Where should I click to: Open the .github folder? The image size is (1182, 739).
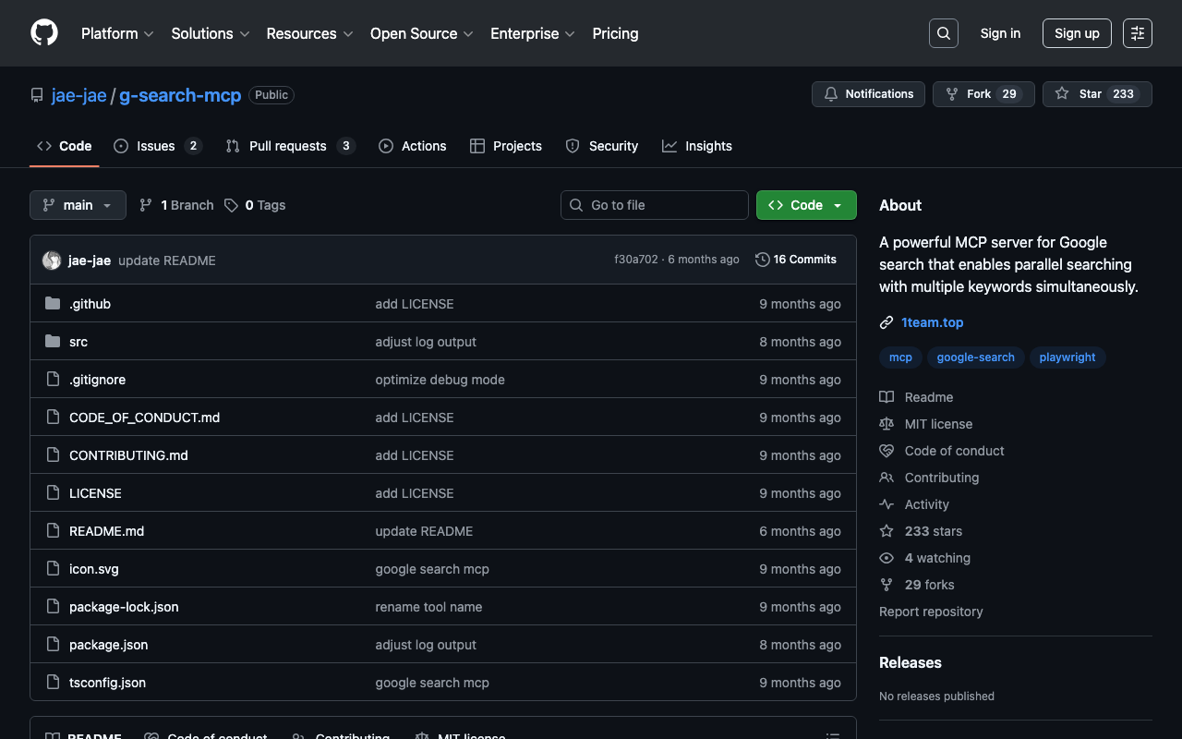(x=90, y=304)
